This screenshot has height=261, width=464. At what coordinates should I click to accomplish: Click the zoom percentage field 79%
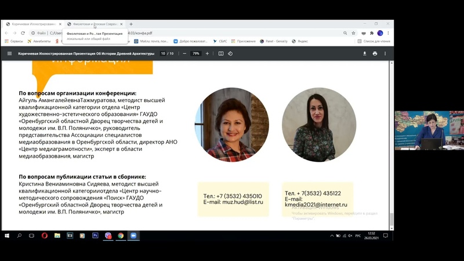click(196, 53)
